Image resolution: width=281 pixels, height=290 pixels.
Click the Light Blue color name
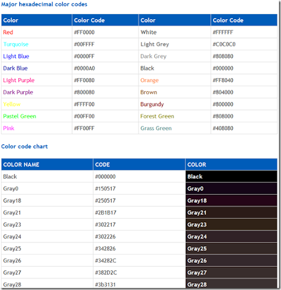pyautogui.click(x=16, y=56)
